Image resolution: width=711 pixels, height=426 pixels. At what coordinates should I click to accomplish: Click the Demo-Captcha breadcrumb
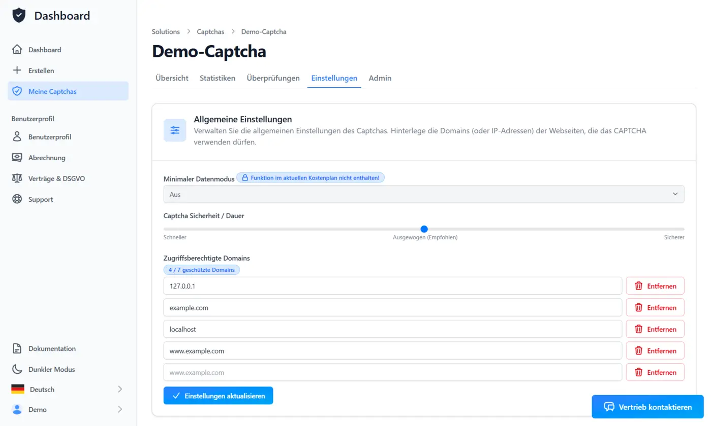tap(264, 31)
